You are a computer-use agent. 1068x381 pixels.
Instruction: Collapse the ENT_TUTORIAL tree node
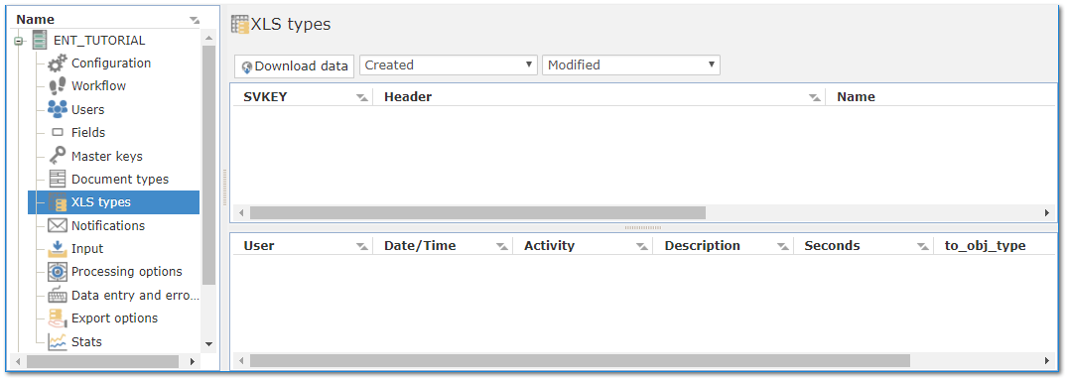click(19, 41)
